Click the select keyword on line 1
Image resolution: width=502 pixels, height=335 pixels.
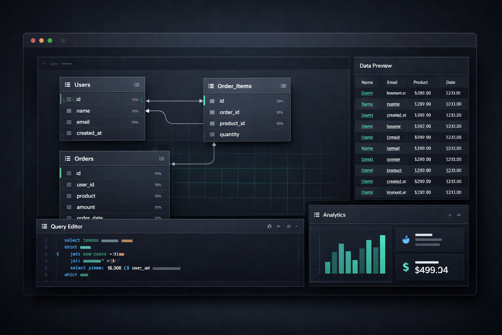[x=72, y=240]
